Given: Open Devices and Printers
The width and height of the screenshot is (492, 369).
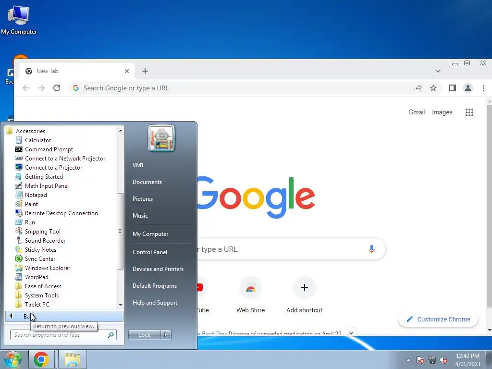Looking at the screenshot, I should pyautogui.click(x=158, y=269).
